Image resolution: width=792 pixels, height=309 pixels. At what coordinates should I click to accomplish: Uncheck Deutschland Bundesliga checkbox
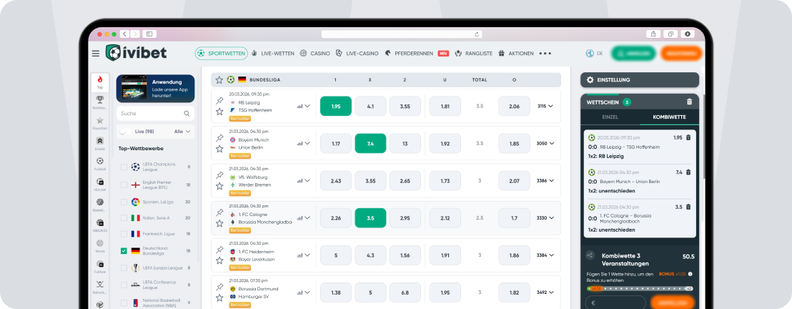point(124,251)
